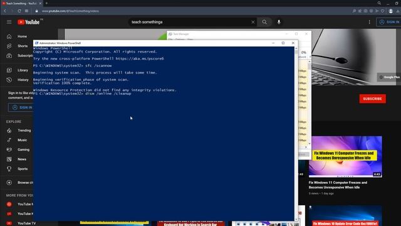Click the PowerShell vertical scrollbar up arrow
Viewport: 401px width, 226px height.
tap(296, 48)
